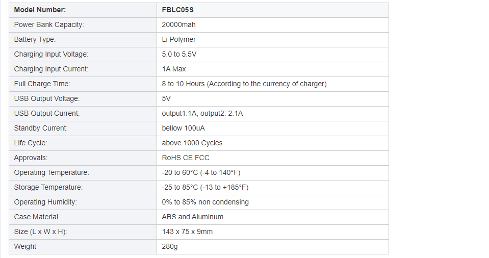The image size is (489, 258).
Task: Click the ABS and Aluminum case material value
Action: point(193,217)
